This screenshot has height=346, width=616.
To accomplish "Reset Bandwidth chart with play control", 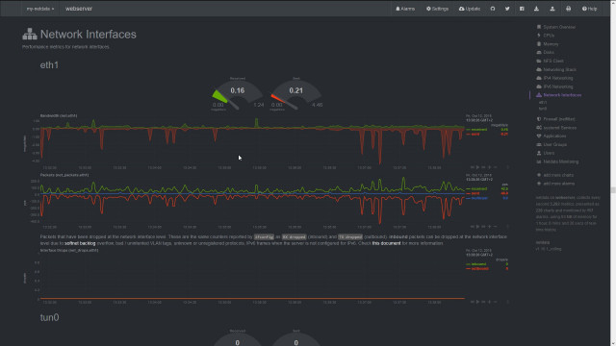I will click(477, 167).
